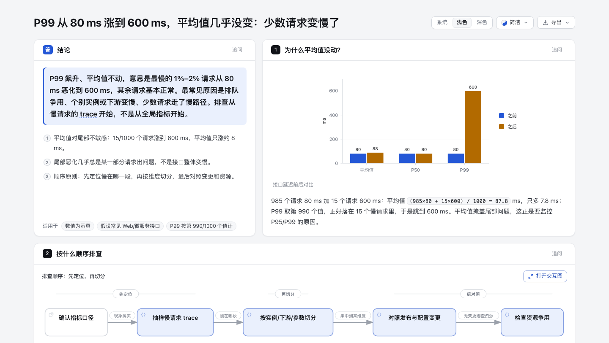Click 追问 in 为什么平均值没动 card
The image size is (609, 343).
point(557,50)
